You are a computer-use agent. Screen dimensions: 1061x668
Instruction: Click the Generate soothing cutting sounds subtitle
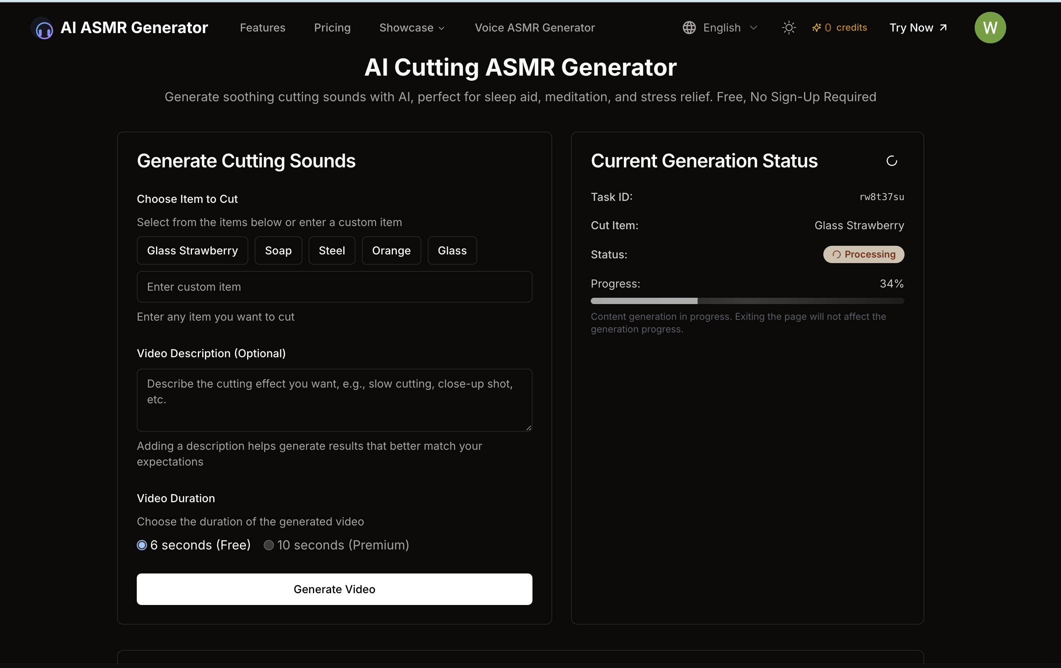coord(520,97)
